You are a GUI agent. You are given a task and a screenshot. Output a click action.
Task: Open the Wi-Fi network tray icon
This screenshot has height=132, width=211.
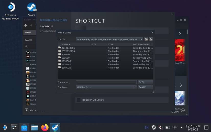(175, 127)
